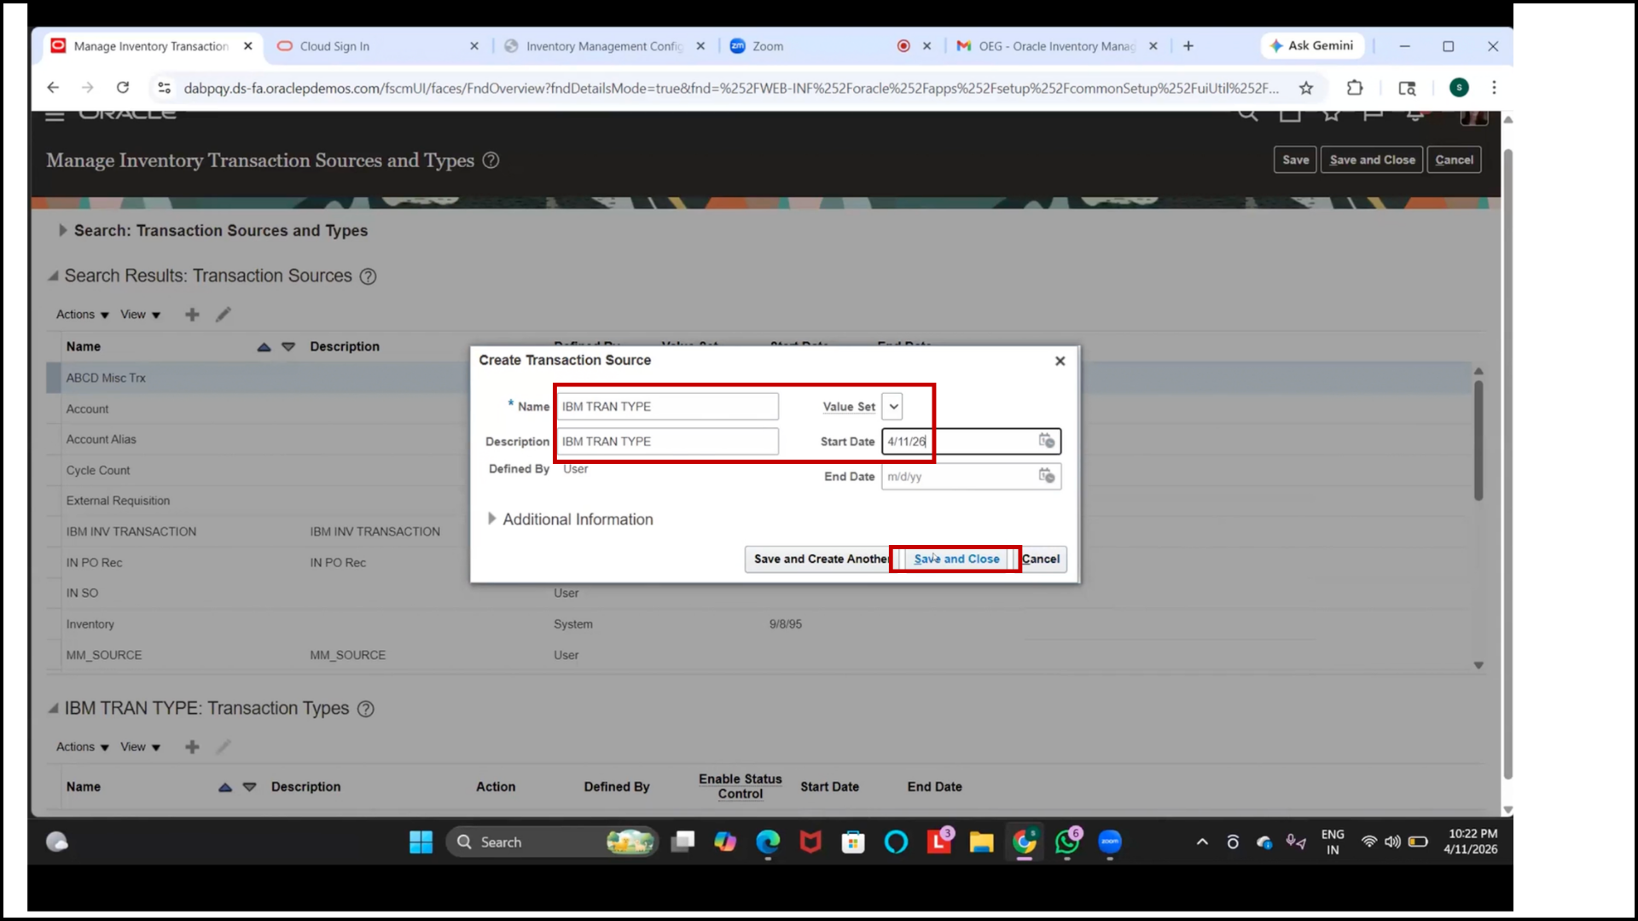Open File Explorer from taskbar
Image resolution: width=1638 pixels, height=921 pixels.
[981, 843]
